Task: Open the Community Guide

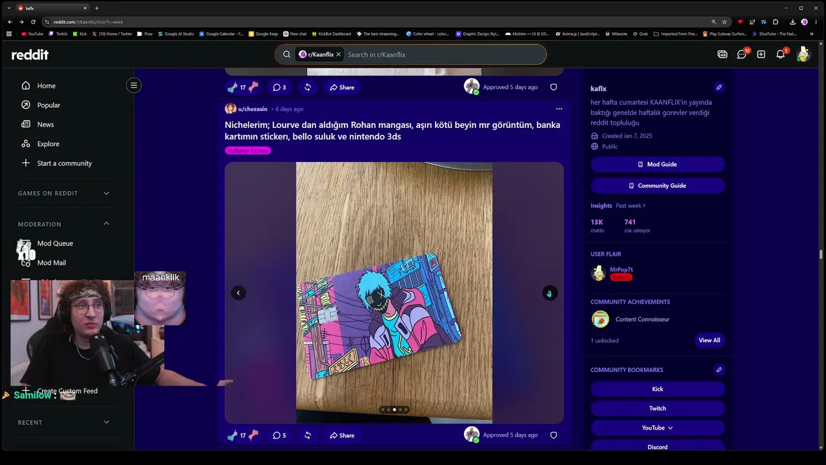Action: pos(658,186)
